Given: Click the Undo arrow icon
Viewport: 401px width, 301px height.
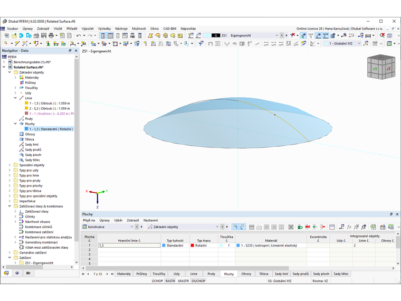Looking at the screenshot, I should pyautogui.click(x=79, y=35).
